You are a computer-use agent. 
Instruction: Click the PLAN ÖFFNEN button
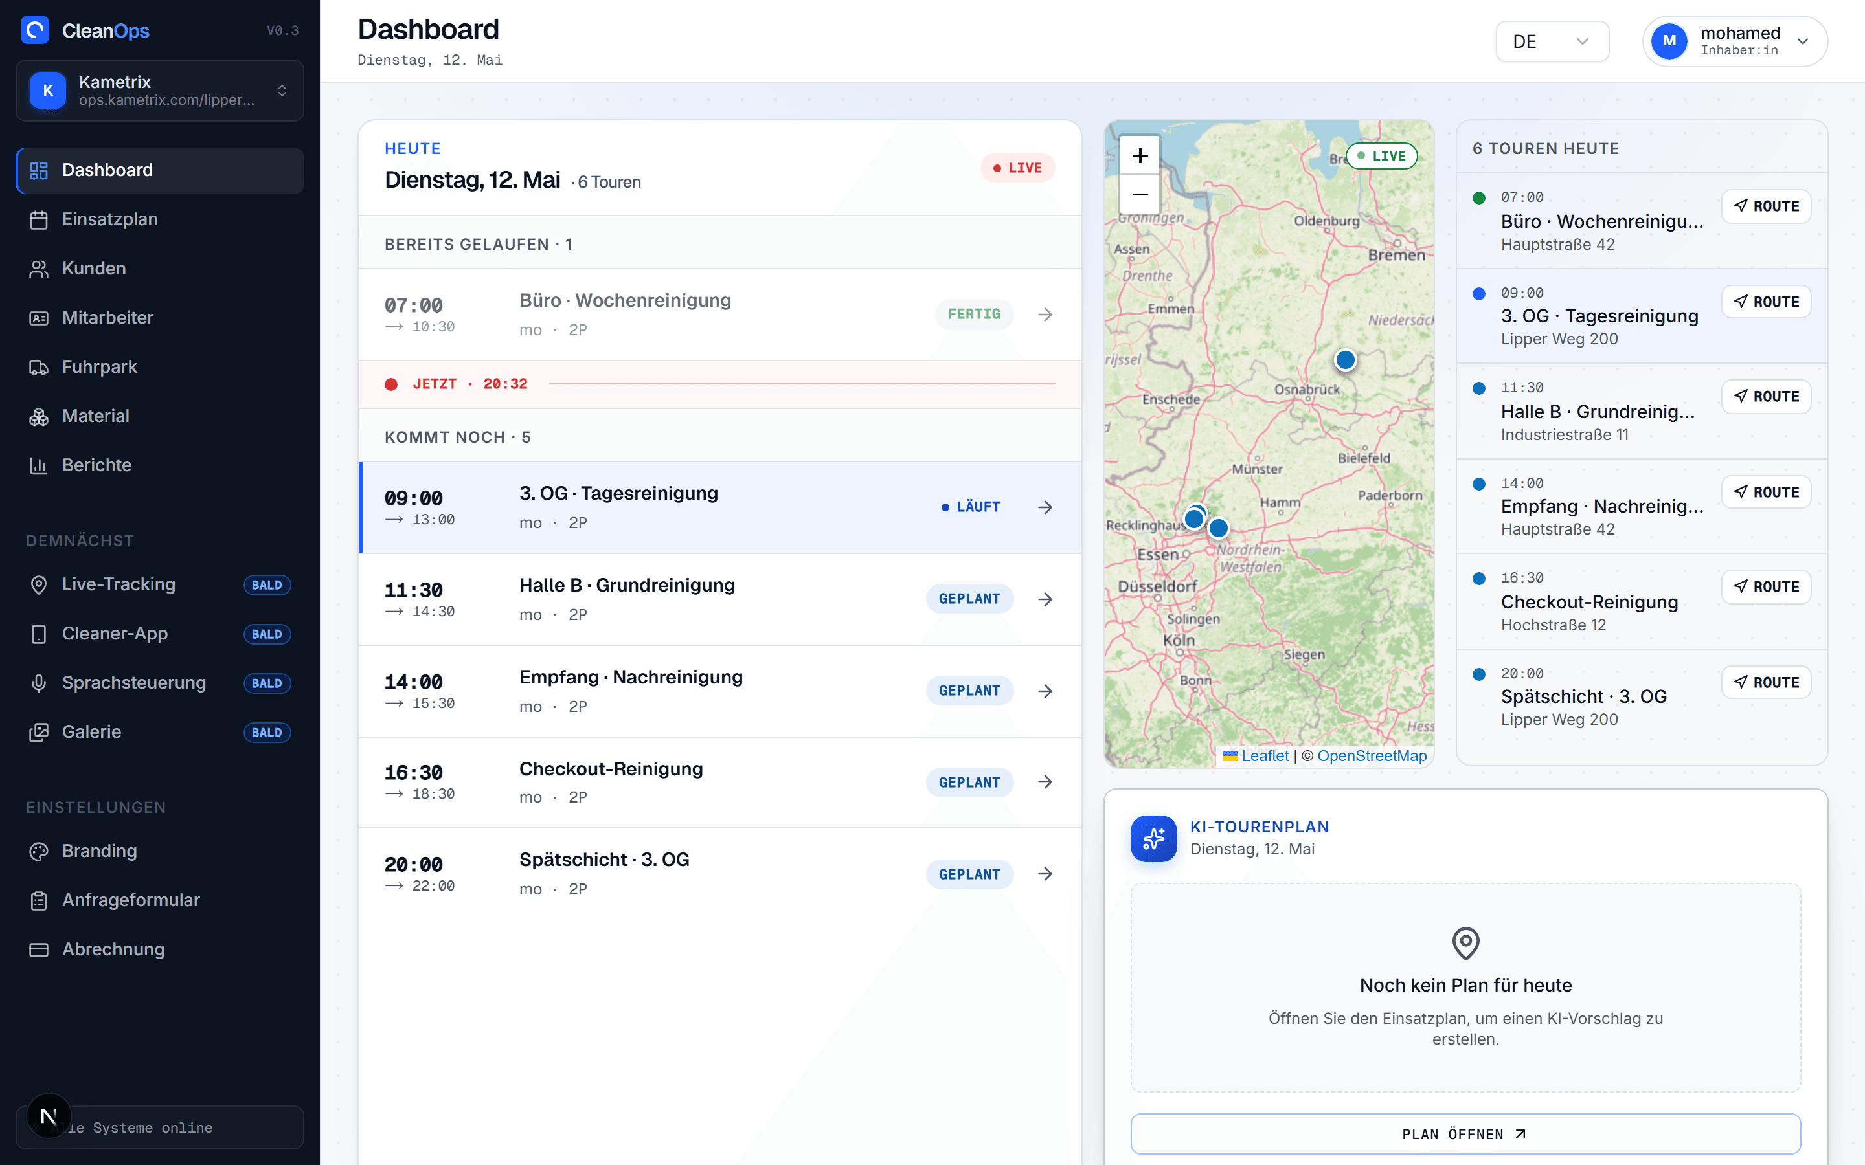(1465, 1134)
